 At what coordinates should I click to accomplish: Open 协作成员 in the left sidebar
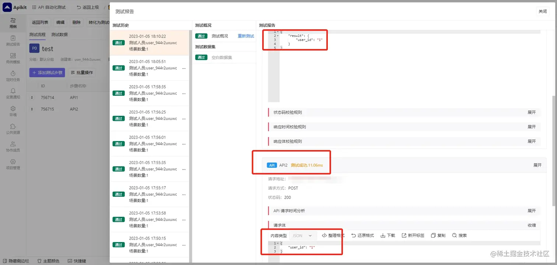pyautogui.click(x=13, y=147)
